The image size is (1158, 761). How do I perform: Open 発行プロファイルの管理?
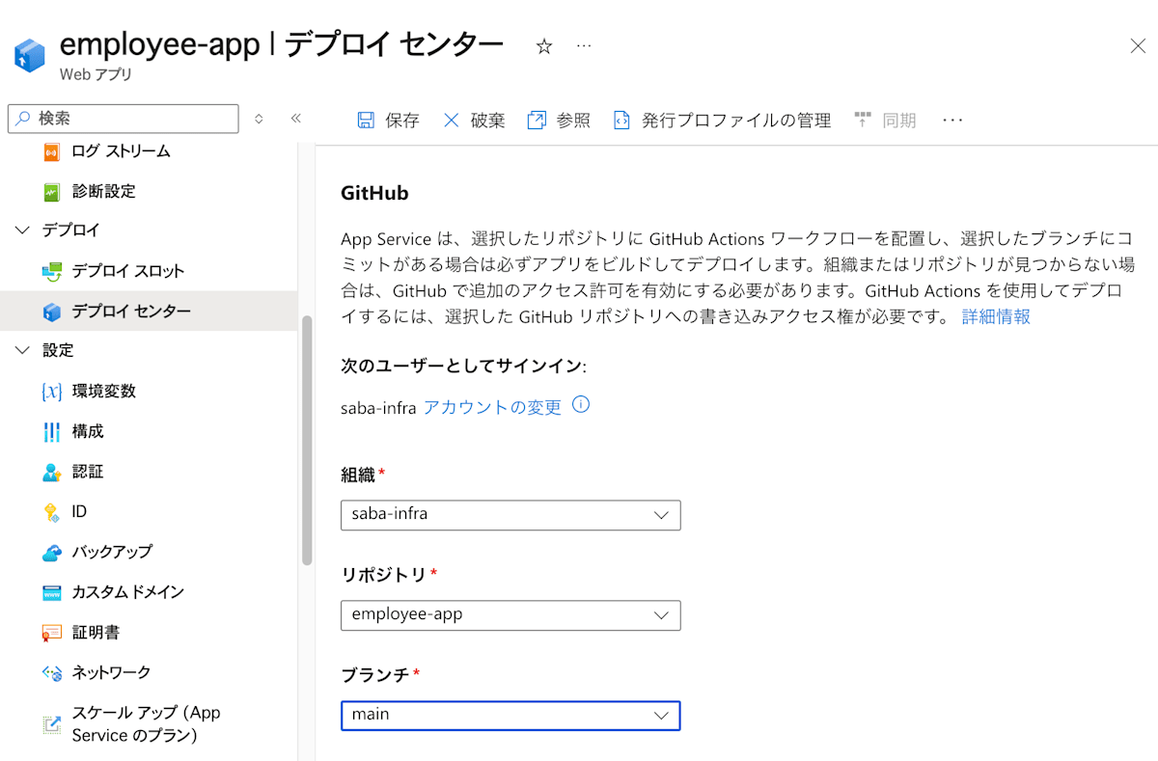click(736, 121)
